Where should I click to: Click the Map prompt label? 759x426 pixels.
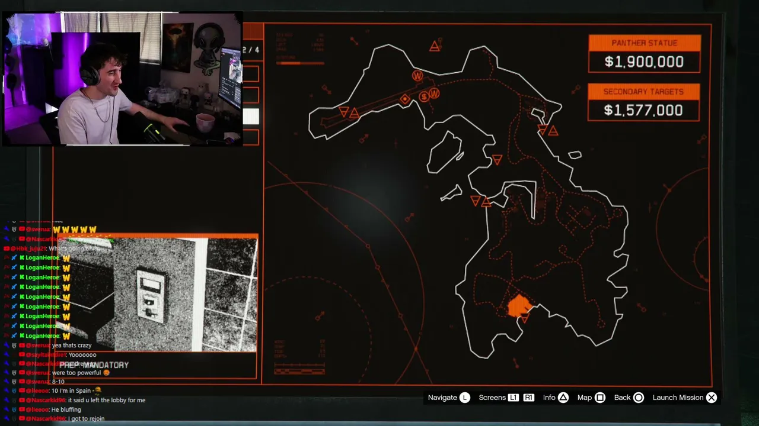(585, 398)
